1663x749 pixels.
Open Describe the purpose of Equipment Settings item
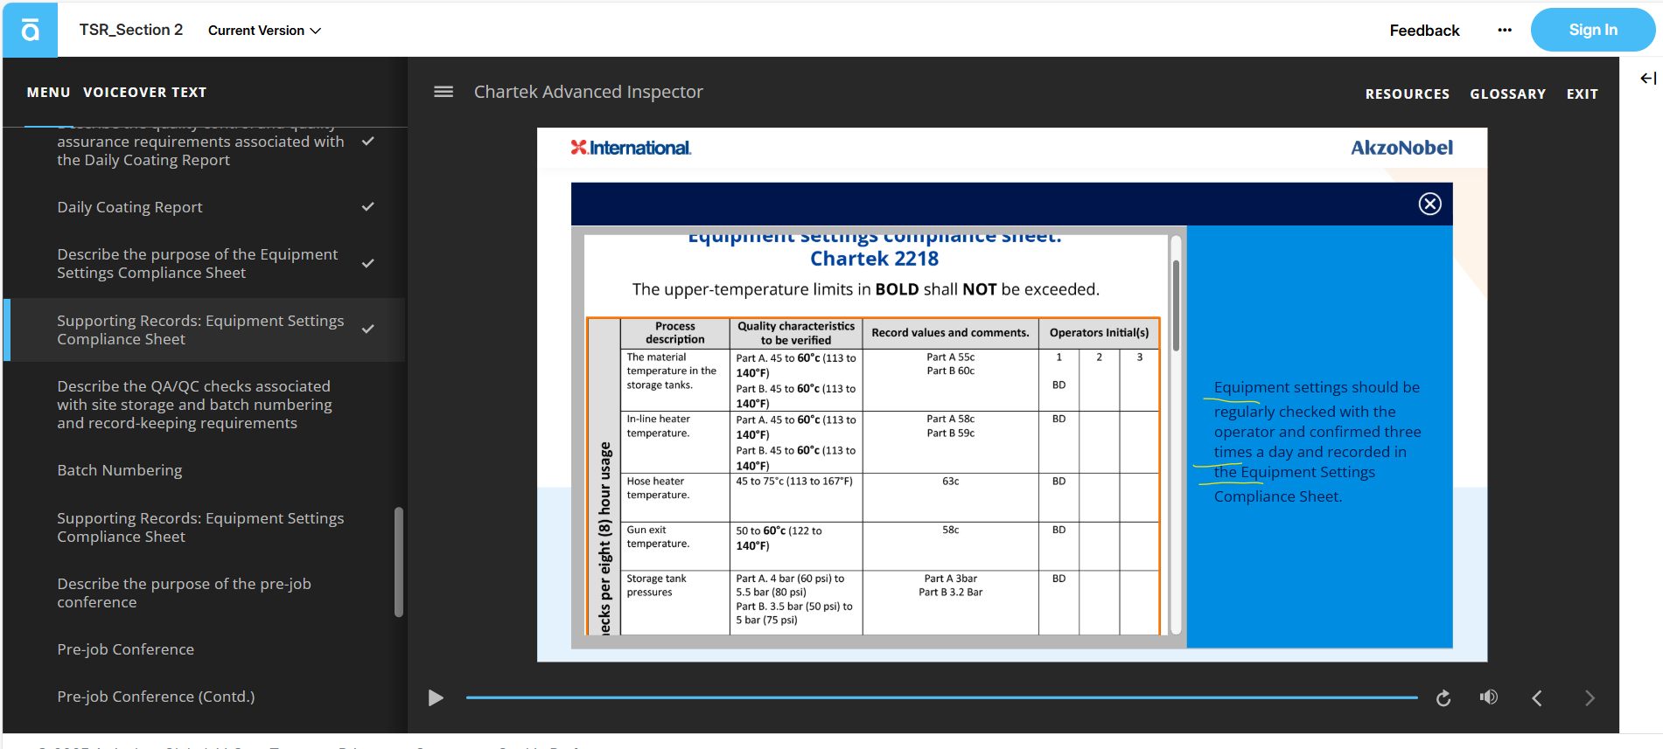[204, 263]
